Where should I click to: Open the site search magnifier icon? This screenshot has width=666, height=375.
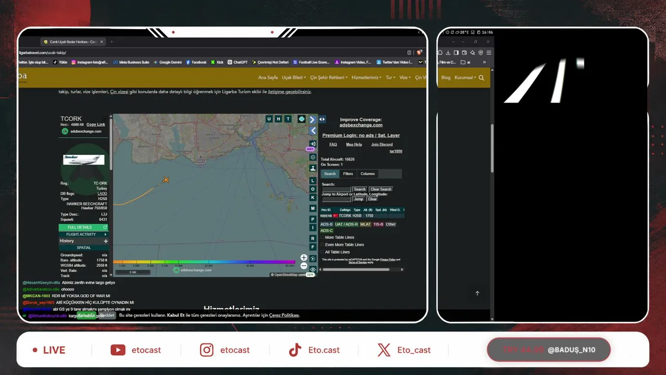[x=481, y=78]
